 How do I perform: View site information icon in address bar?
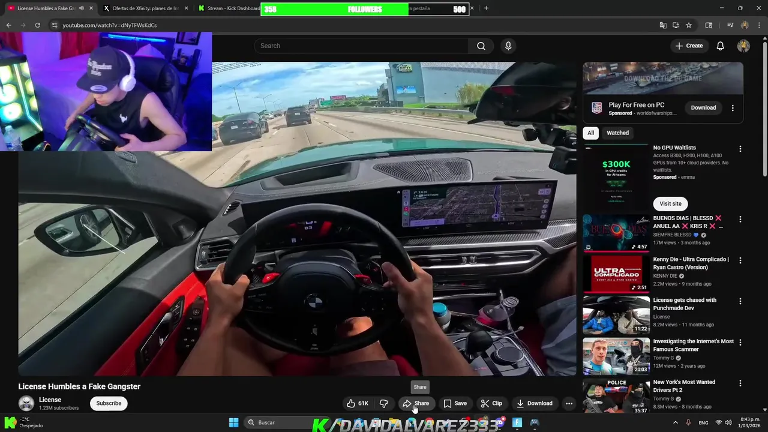55,25
